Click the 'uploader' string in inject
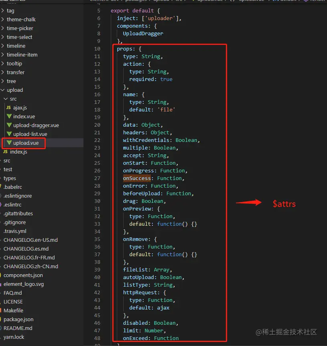 pyautogui.click(x=160, y=18)
